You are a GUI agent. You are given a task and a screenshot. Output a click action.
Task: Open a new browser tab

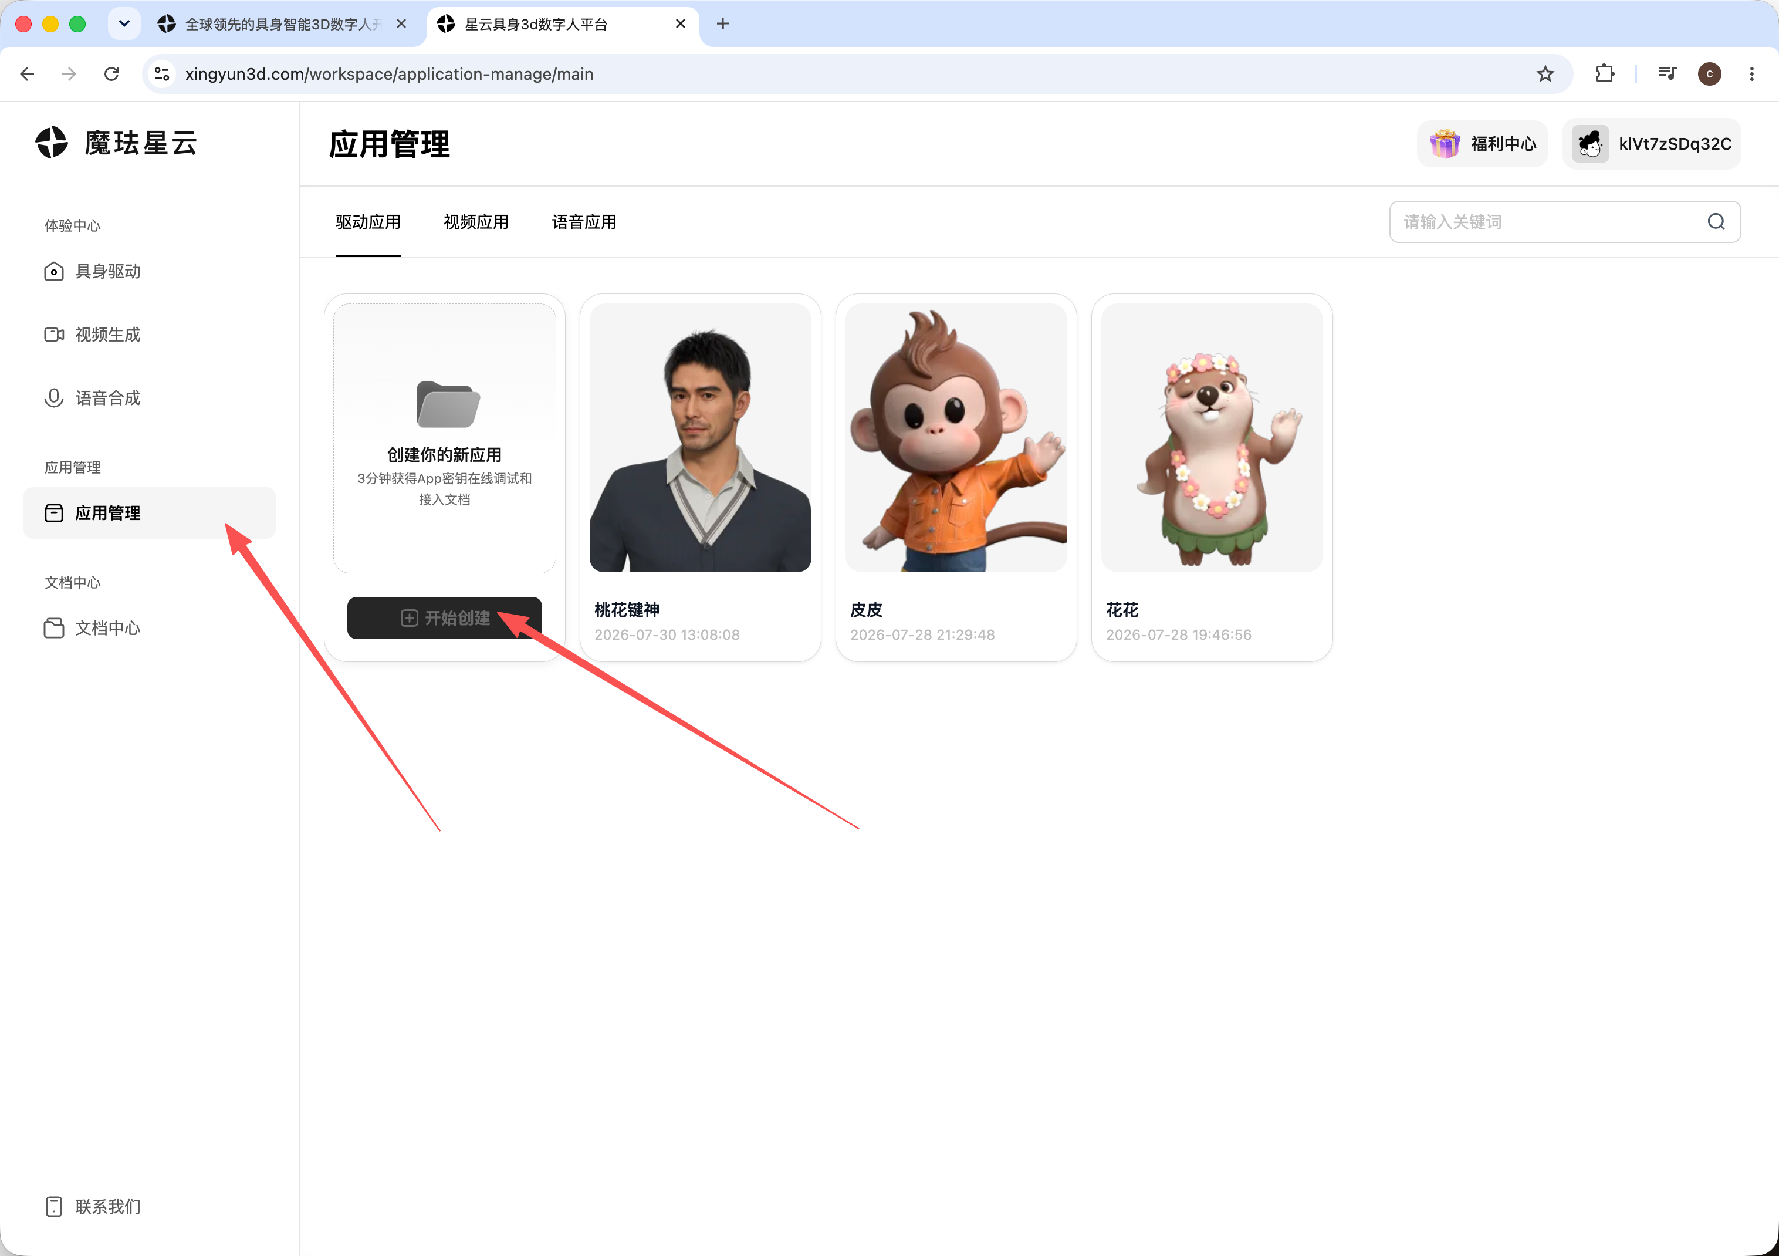[723, 24]
